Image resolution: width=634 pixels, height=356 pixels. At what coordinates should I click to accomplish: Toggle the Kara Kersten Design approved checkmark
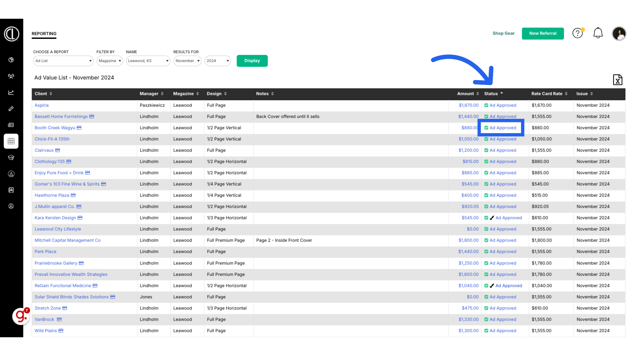pos(486,218)
